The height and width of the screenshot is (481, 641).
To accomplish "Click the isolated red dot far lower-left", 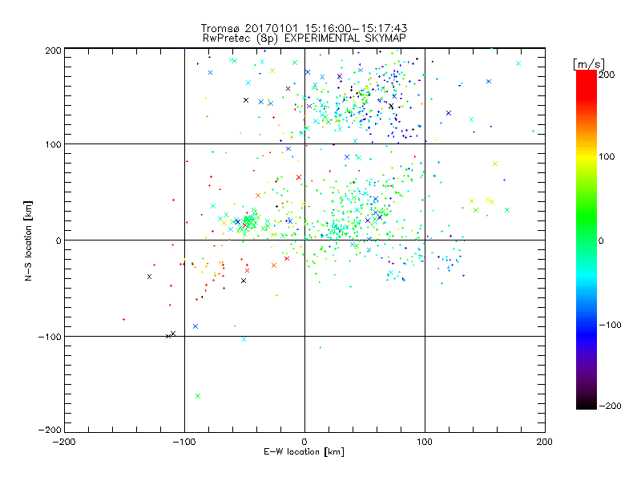I will point(123,319).
